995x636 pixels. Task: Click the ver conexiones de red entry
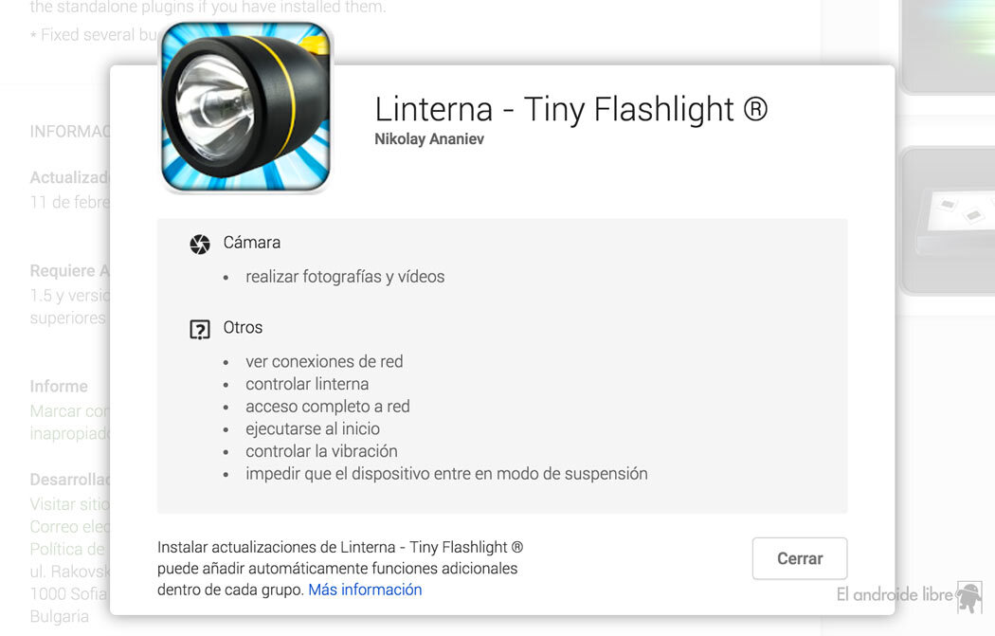click(324, 361)
